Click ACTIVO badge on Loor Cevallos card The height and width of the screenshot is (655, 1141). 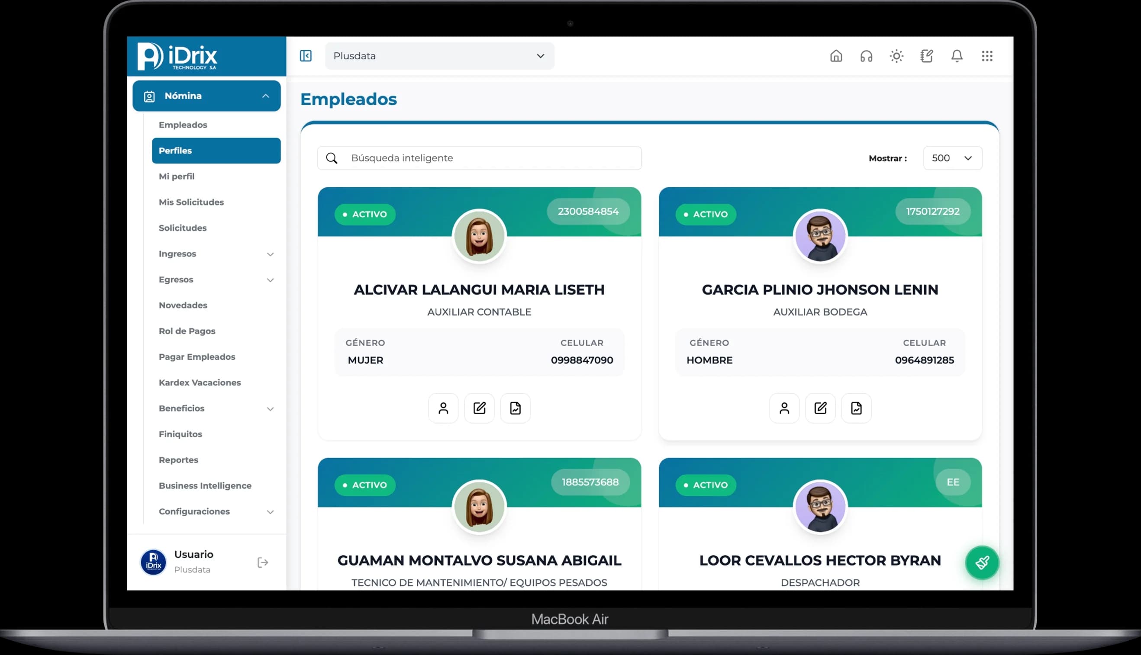pyautogui.click(x=706, y=485)
